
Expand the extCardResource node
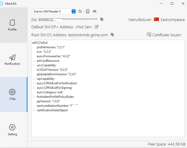(34, 61)
